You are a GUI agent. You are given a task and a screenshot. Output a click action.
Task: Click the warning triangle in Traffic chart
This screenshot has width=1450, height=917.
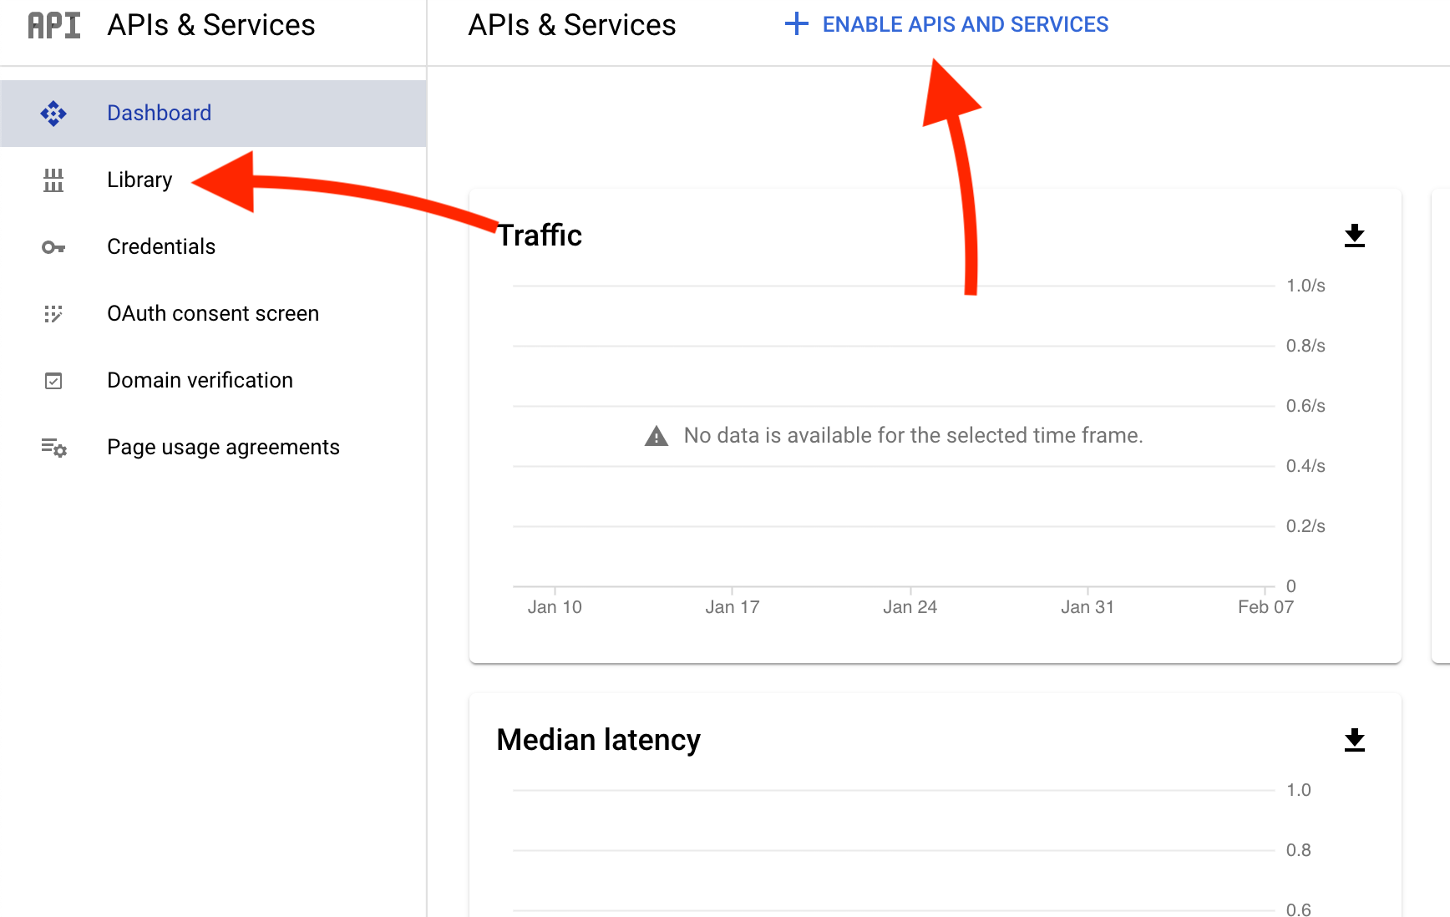pyautogui.click(x=657, y=436)
